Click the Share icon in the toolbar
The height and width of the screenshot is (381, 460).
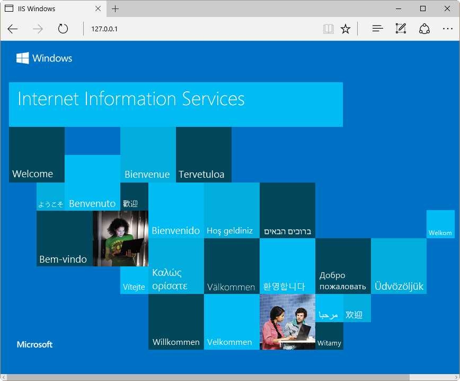coord(424,29)
